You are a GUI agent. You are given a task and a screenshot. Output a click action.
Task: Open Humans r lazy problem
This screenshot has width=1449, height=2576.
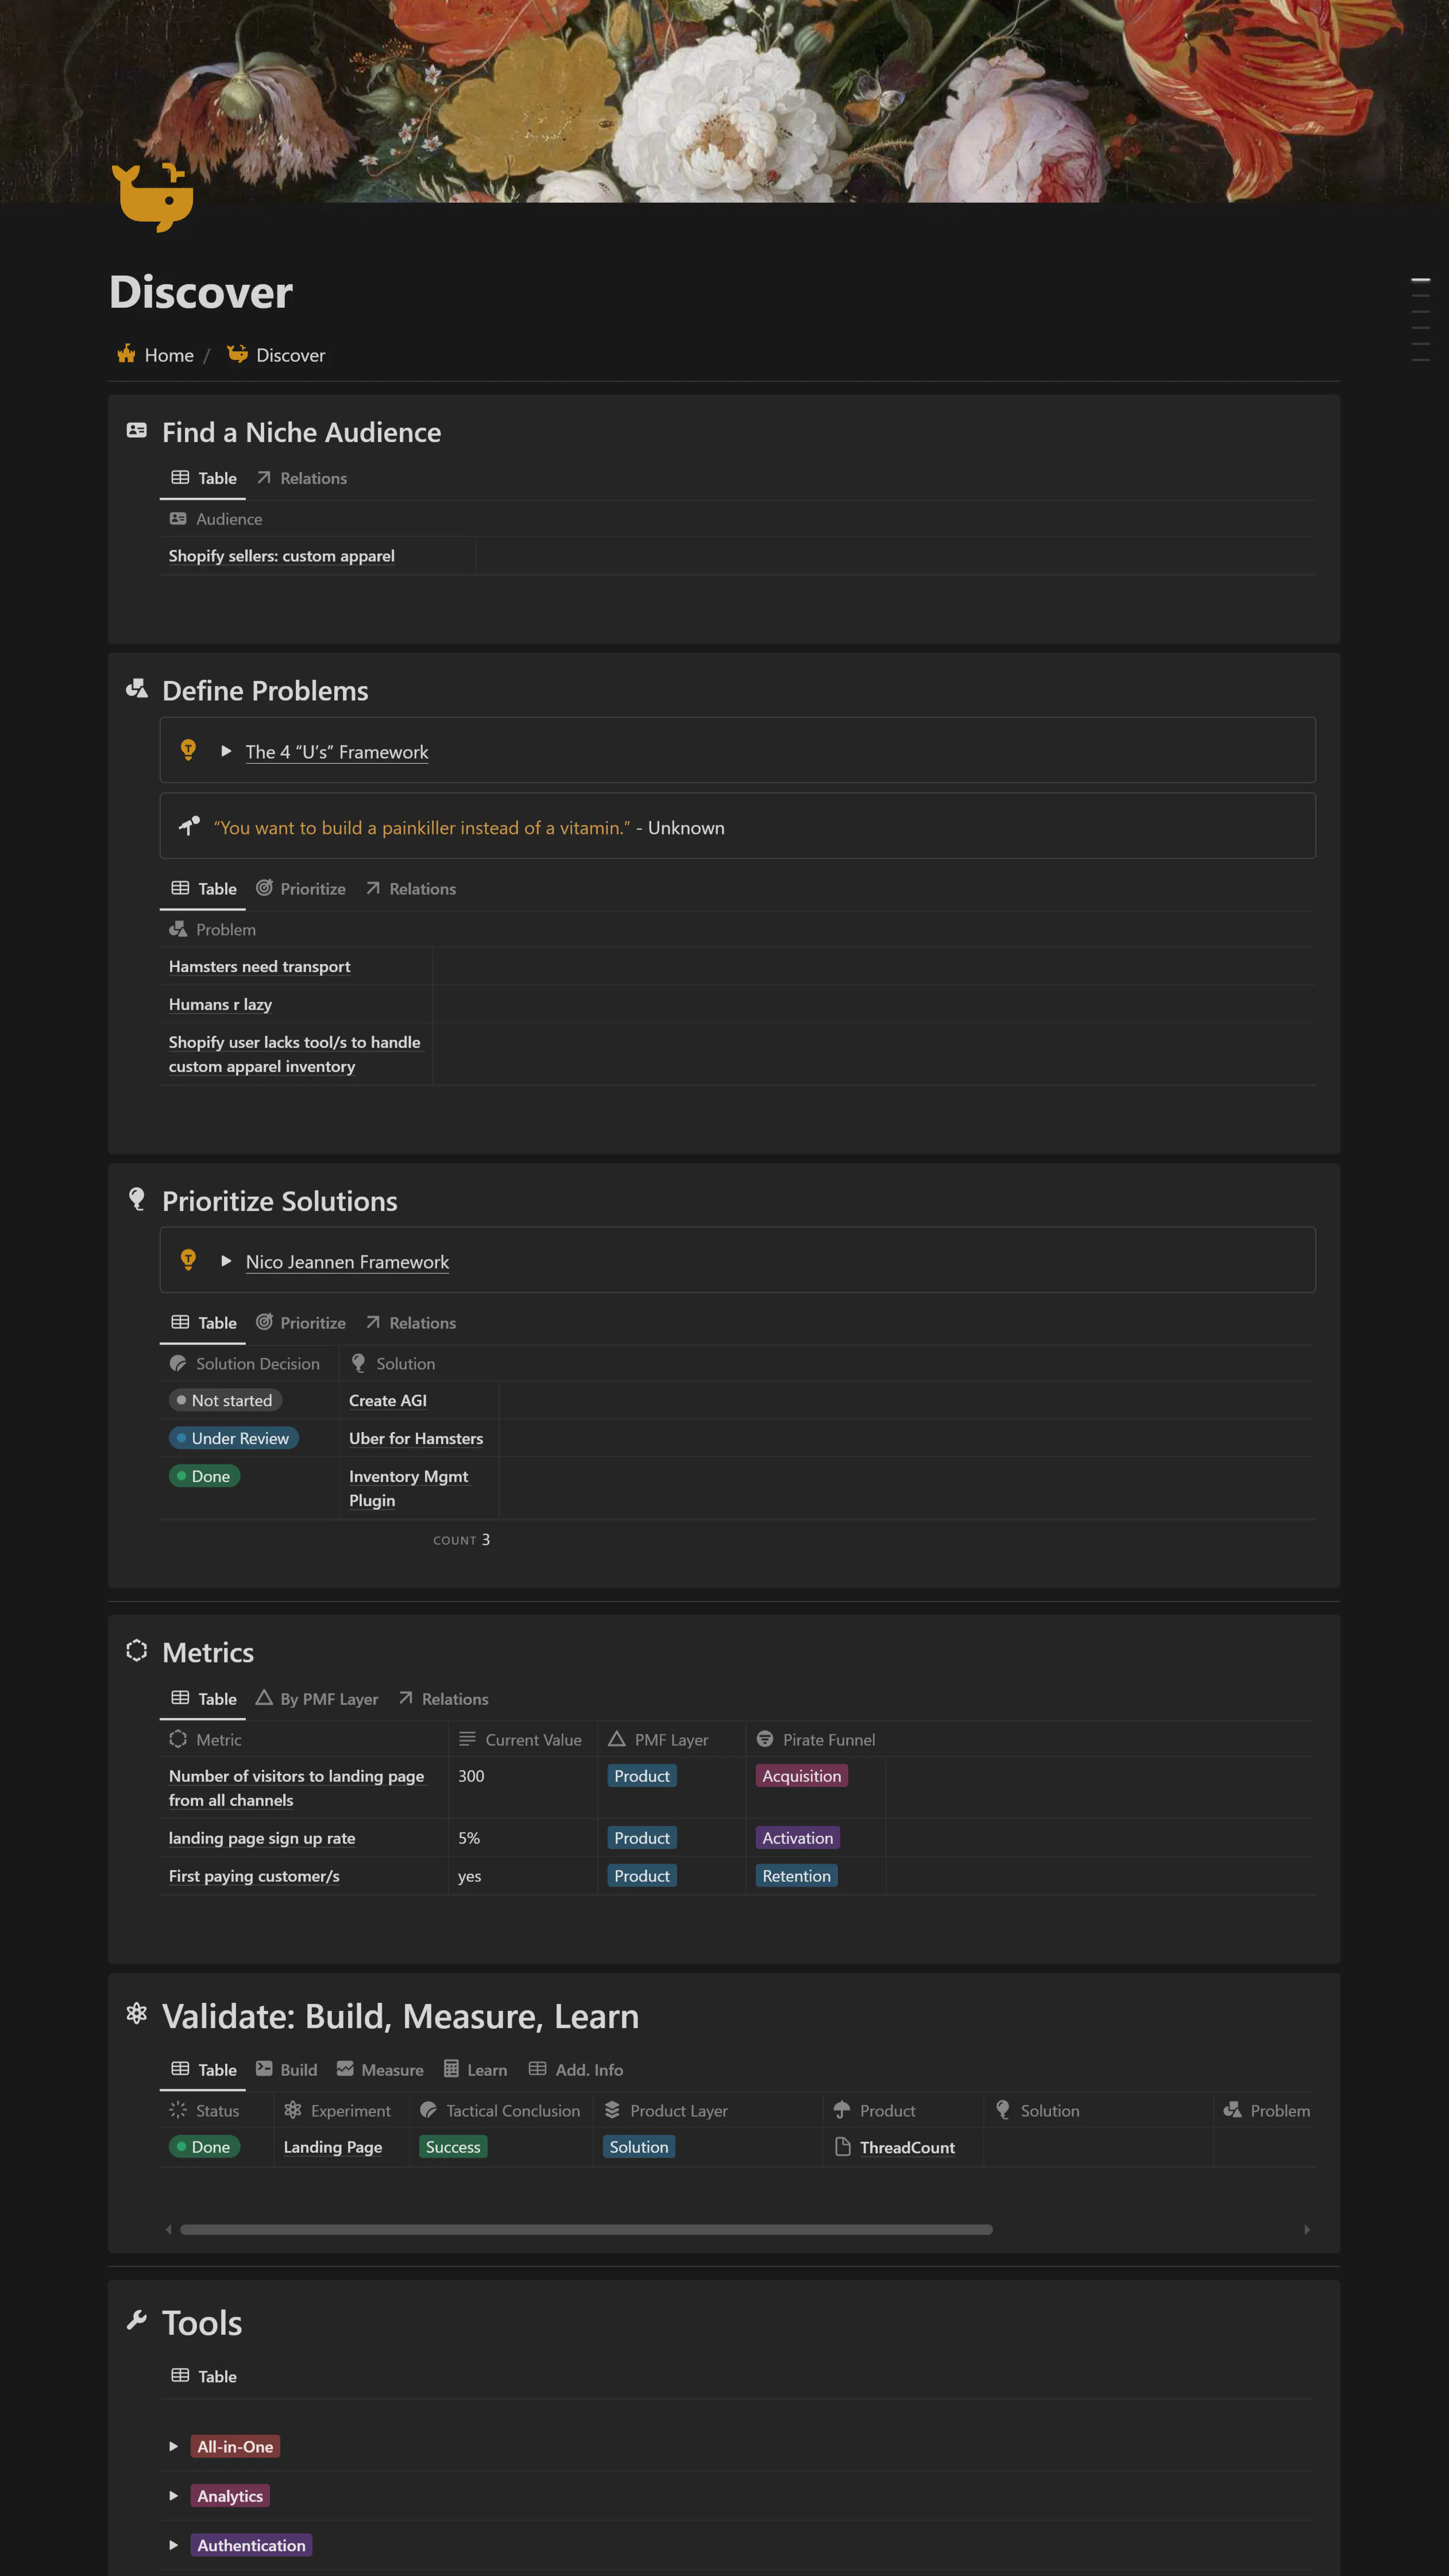(x=220, y=1004)
